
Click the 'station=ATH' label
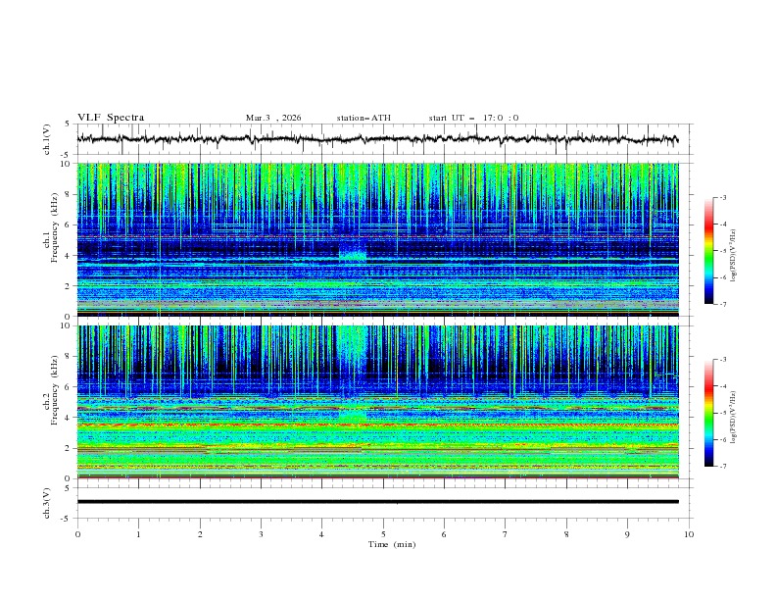(x=364, y=118)
